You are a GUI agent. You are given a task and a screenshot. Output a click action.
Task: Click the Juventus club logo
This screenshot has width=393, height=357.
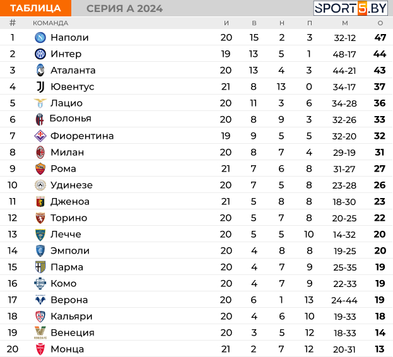click(x=40, y=87)
